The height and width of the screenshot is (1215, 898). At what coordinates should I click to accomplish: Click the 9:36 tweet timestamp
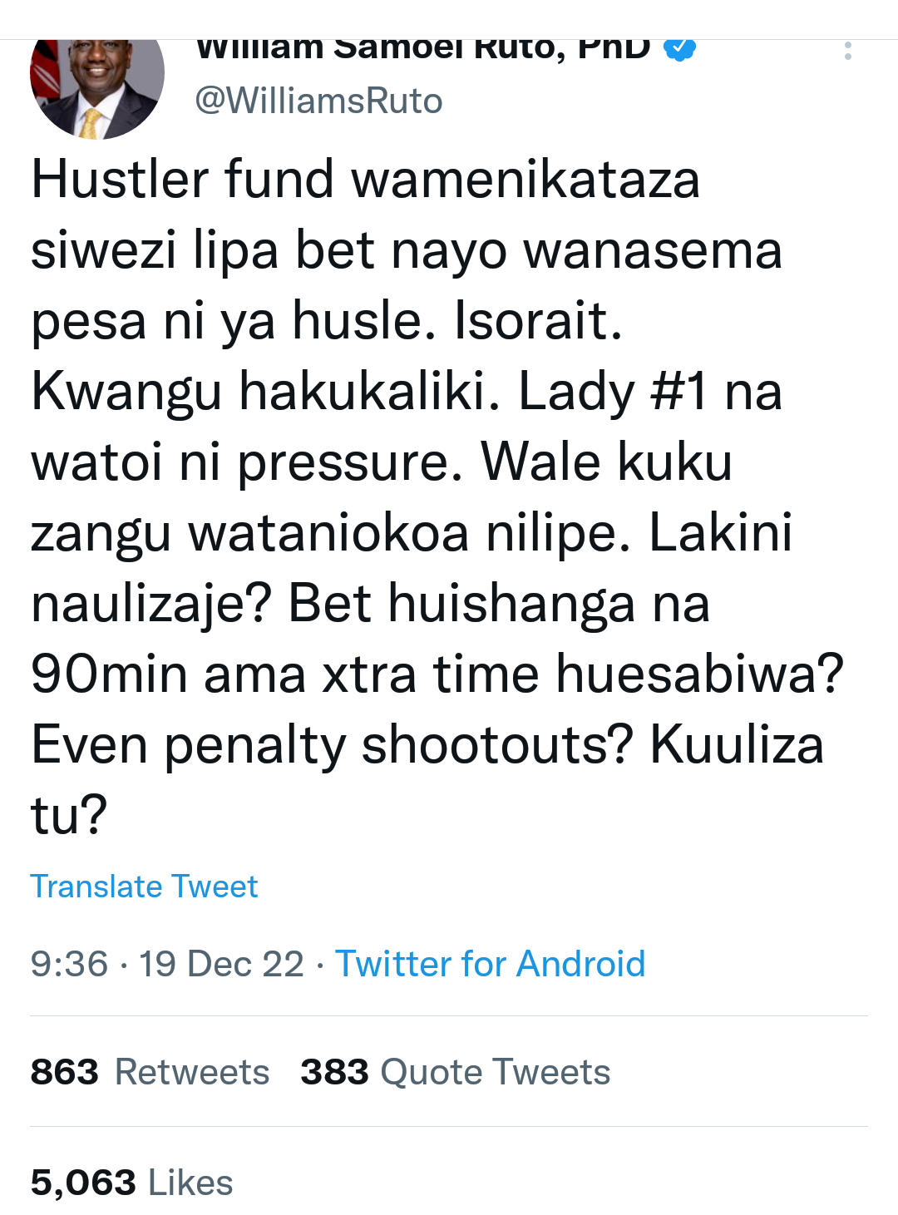pyautogui.click(x=69, y=964)
